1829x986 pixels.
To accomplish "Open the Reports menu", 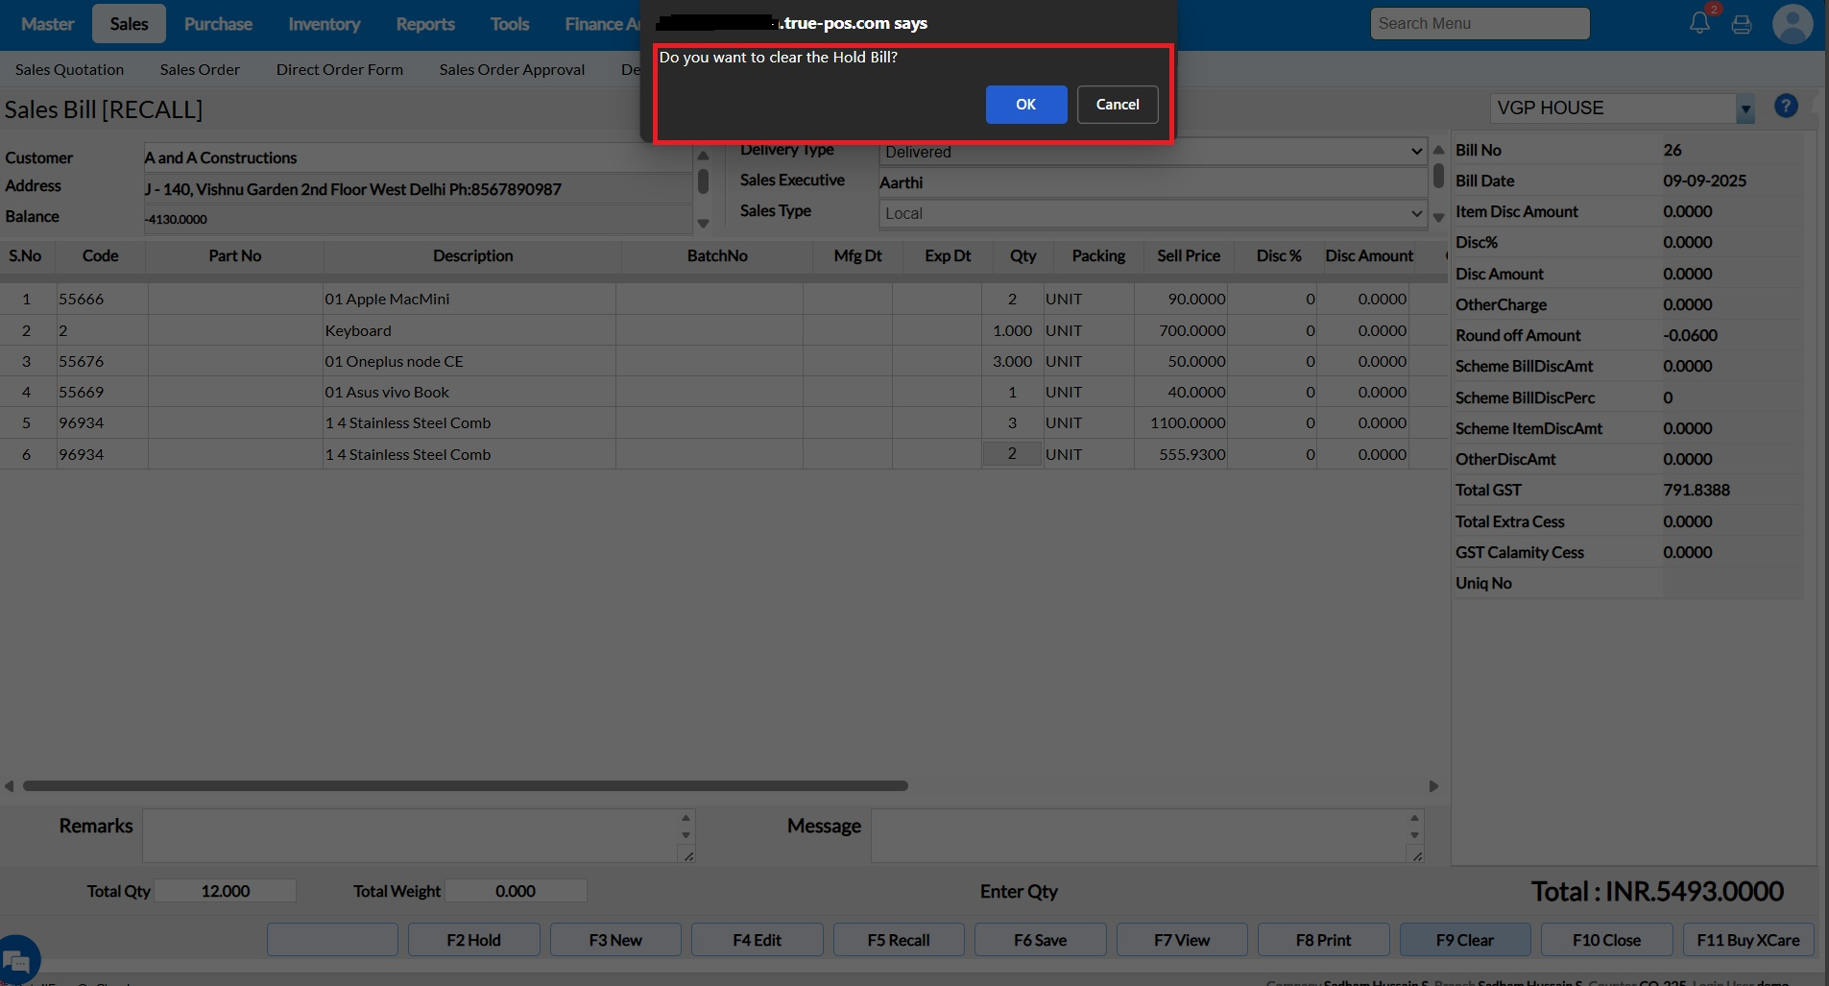I will 425,24.
